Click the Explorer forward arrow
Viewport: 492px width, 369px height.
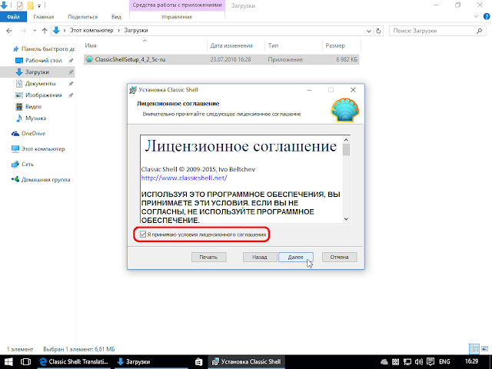tap(24, 31)
